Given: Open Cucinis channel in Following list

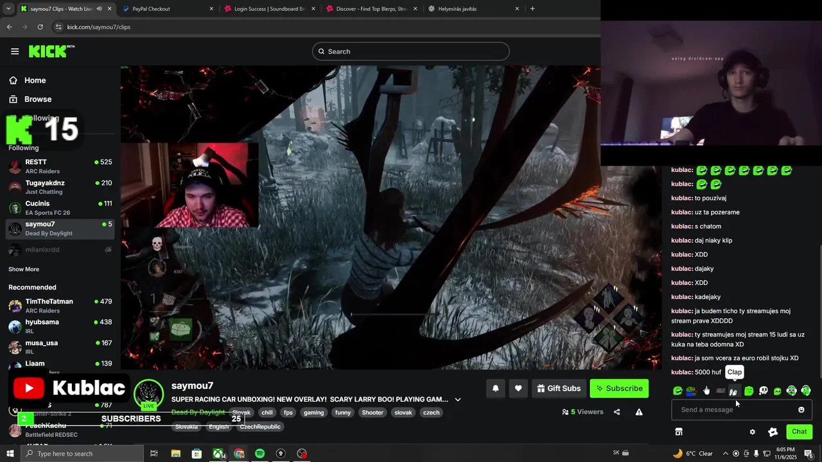Looking at the screenshot, I should tap(60, 207).
